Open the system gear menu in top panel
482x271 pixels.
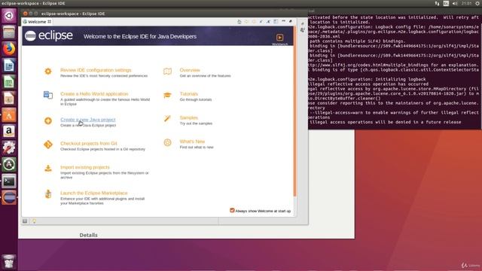478,3
